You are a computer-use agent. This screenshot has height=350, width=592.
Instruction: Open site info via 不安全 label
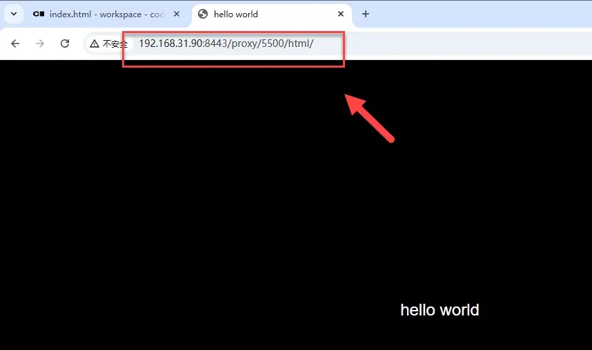tap(113, 43)
